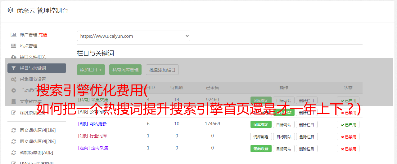
Task: Select 栏目与关键词 in the sidebar
Action: coord(37,68)
